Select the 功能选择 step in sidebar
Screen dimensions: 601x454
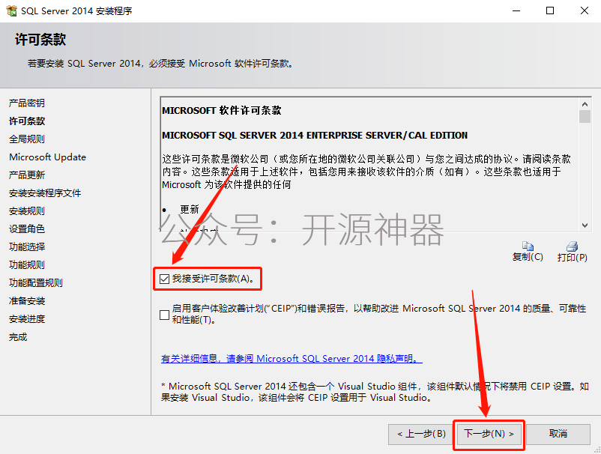point(27,246)
